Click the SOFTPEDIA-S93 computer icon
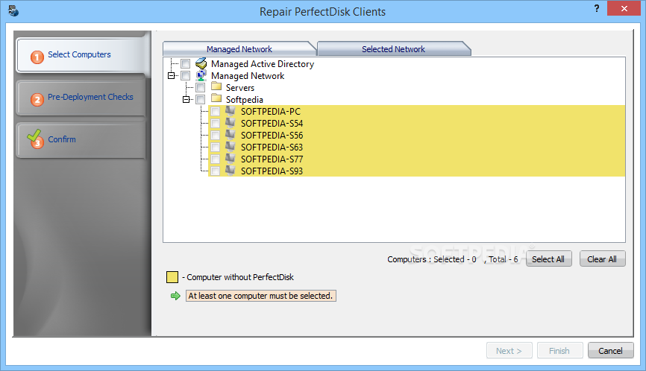646x371 pixels. [x=231, y=171]
